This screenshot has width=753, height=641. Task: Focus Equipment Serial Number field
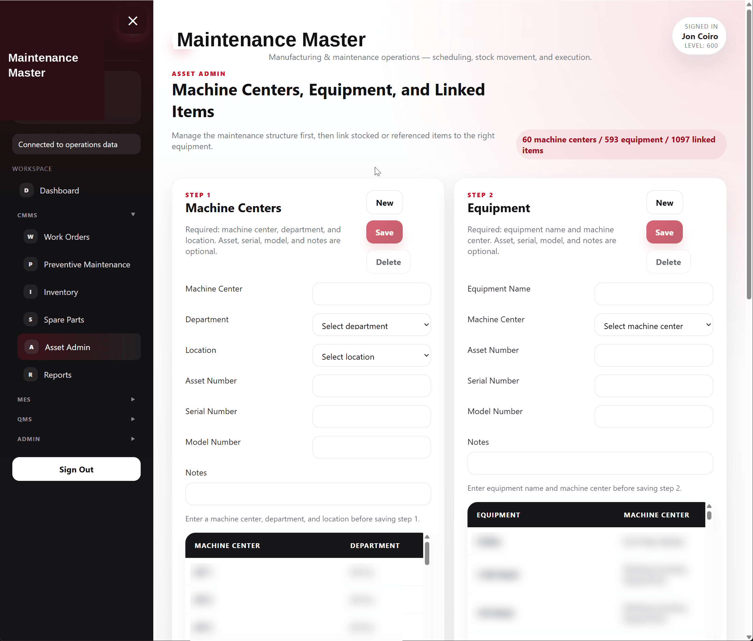654,386
